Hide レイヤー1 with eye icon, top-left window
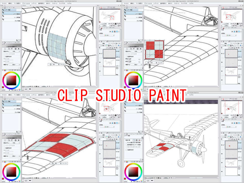The image size is (244, 183). [x=100, y=62]
